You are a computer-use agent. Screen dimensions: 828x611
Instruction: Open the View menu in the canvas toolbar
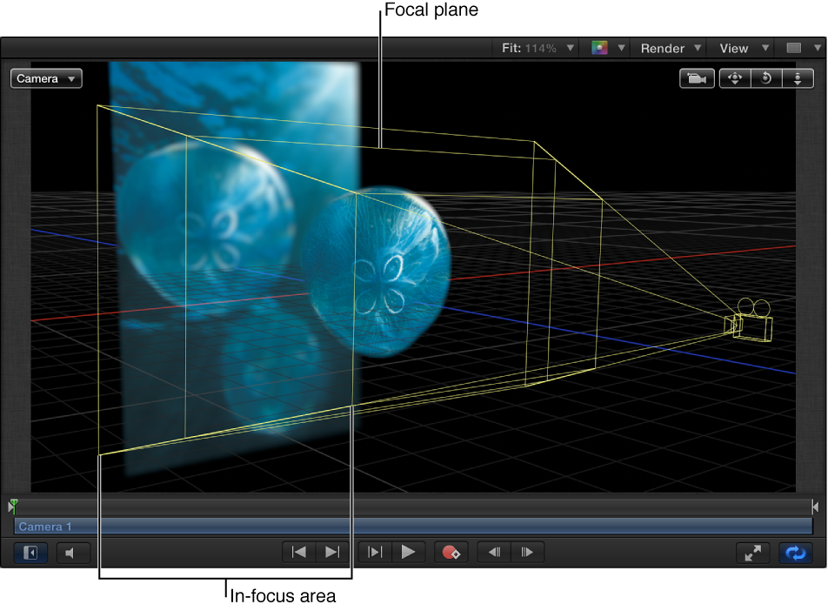click(x=740, y=48)
